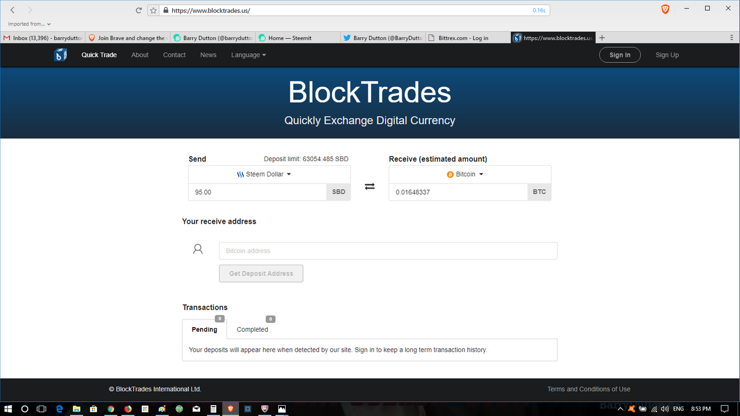Click the Get Deposit Address button
This screenshot has height=416, width=740.
coord(261,273)
